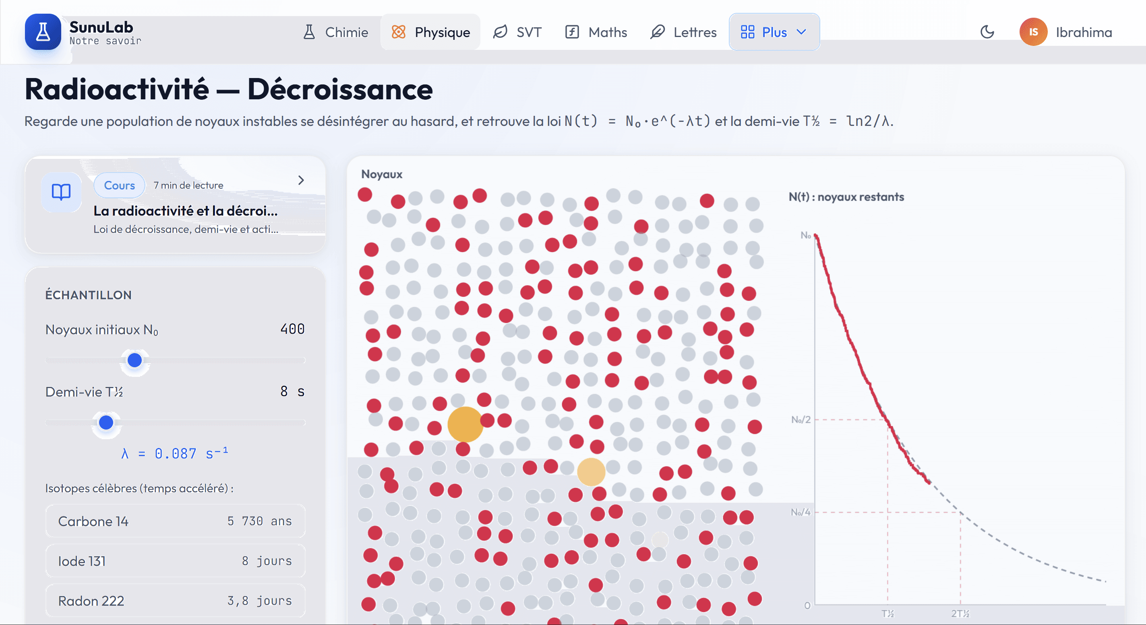Open the Chimie tab
The image size is (1146, 625).
pyautogui.click(x=335, y=32)
